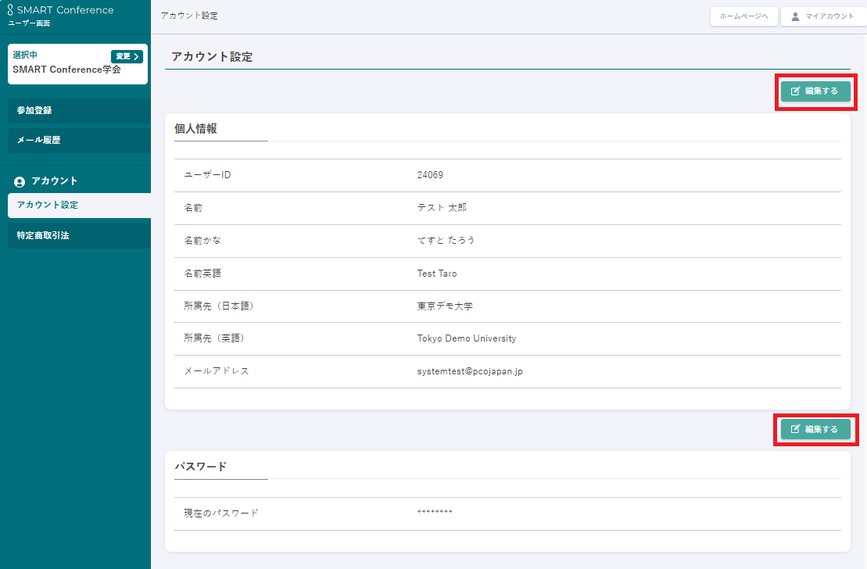Click the SMART Conference logo icon
Screen dimensions: 867x569
click(10, 10)
